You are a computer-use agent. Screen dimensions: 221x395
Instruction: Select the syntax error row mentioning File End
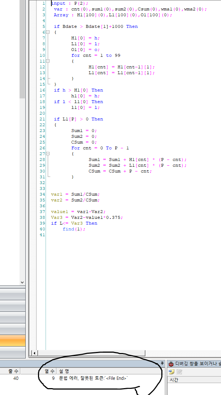coord(93,378)
